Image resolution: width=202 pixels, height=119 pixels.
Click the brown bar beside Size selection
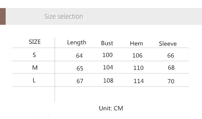click(3, 16)
